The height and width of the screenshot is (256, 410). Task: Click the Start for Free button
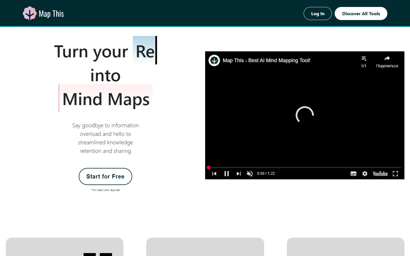point(105,176)
